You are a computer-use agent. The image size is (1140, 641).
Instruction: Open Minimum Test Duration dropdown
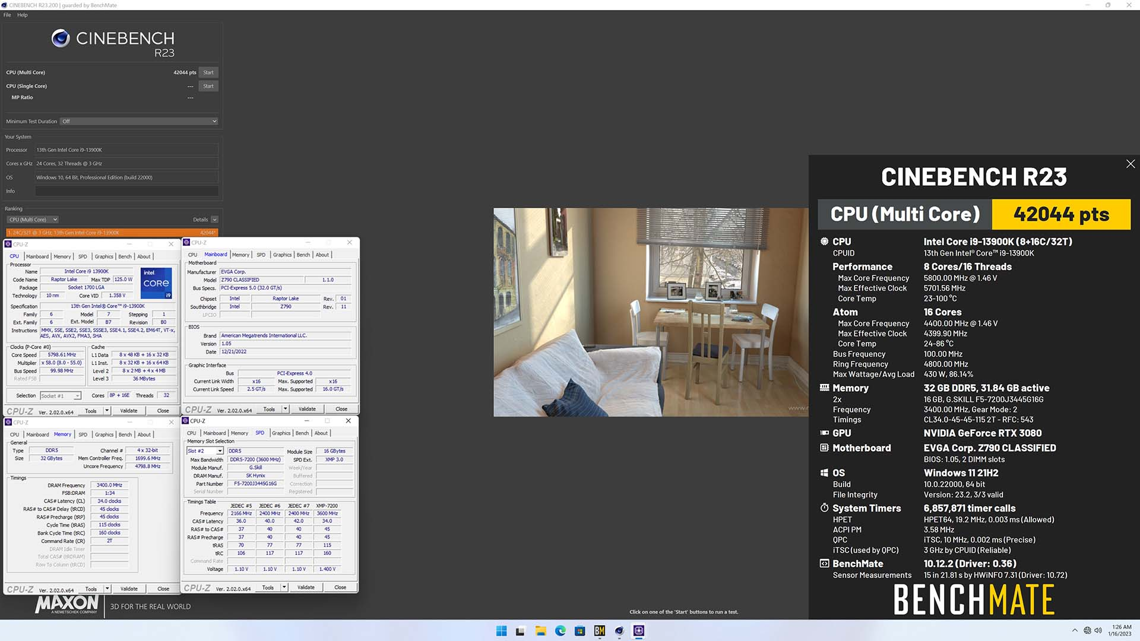pyautogui.click(x=139, y=121)
